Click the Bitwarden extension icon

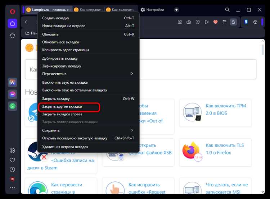coord(246,22)
